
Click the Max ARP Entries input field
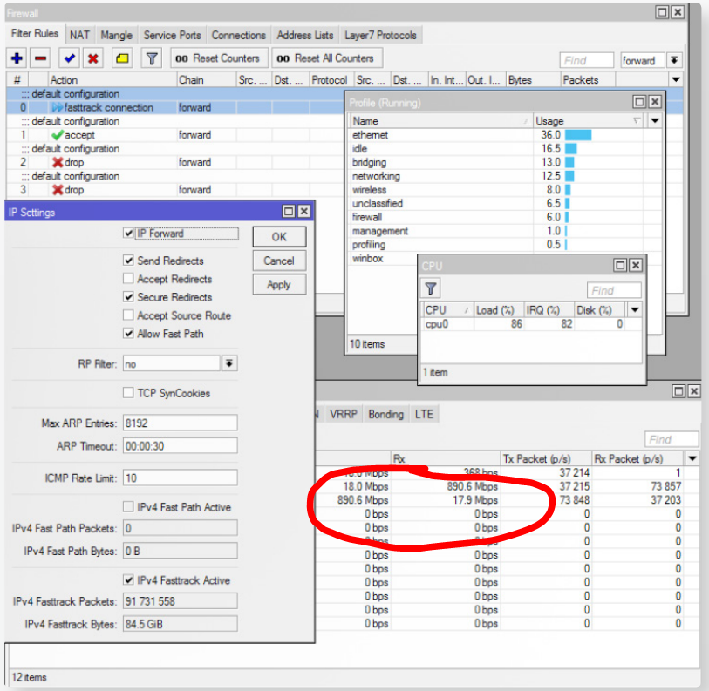tap(180, 423)
